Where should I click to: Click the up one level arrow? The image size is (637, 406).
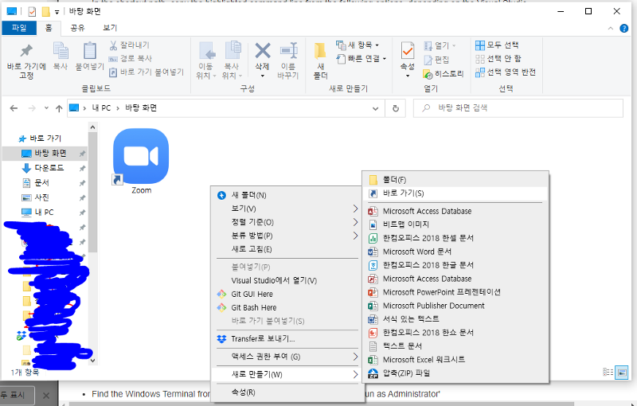click(59, 108)
